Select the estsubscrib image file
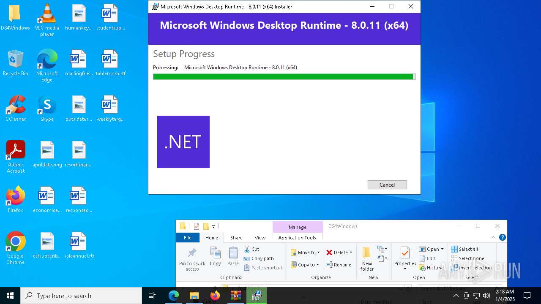The height and width of the screenshot is (304, 541). click(47, 245)
